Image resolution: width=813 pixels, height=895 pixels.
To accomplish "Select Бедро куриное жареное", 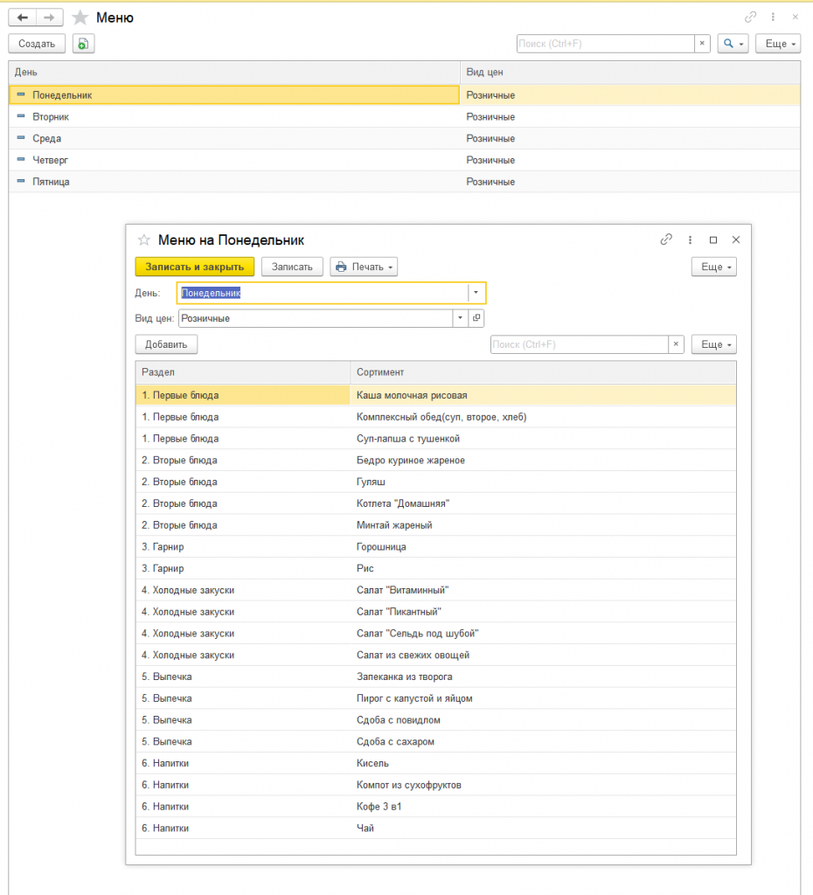I will coord(435,460).
